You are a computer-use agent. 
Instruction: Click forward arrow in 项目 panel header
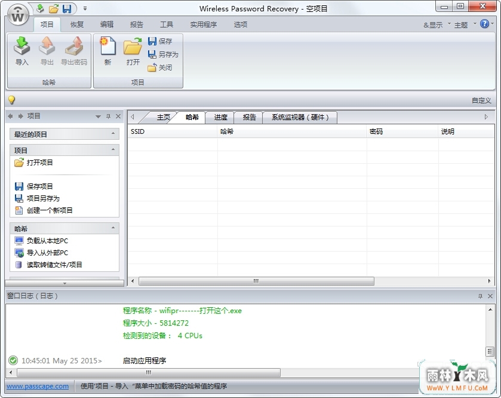20,116
